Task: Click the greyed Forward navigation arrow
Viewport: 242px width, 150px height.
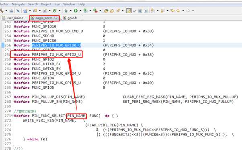Action: [188, 10]
